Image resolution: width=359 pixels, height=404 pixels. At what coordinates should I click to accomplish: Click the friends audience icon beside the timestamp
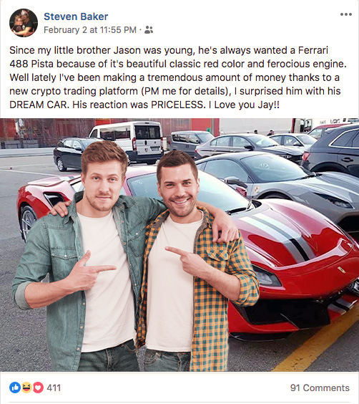(148, 30)
